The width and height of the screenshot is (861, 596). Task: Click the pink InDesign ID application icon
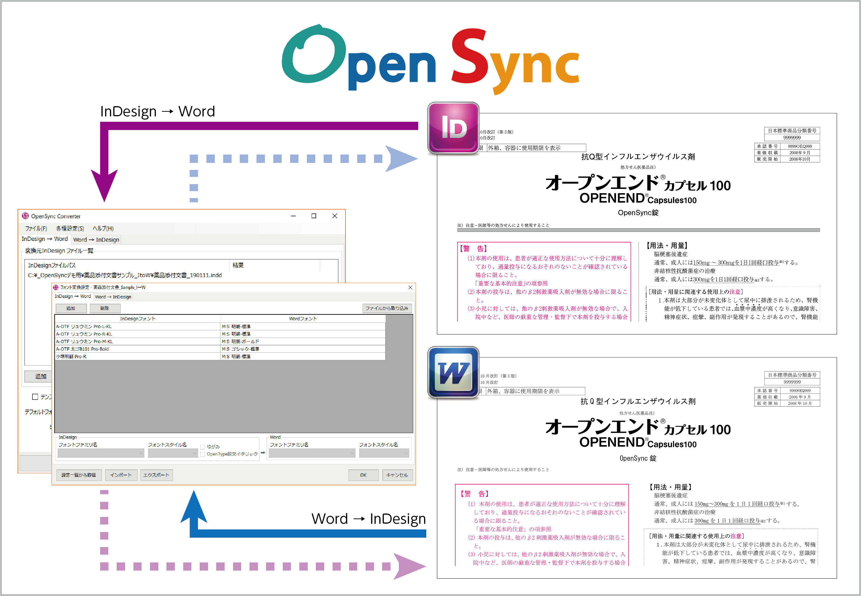pos(453,128)
